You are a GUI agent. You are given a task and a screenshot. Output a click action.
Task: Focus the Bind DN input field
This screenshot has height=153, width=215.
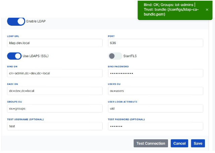(55, 73)
